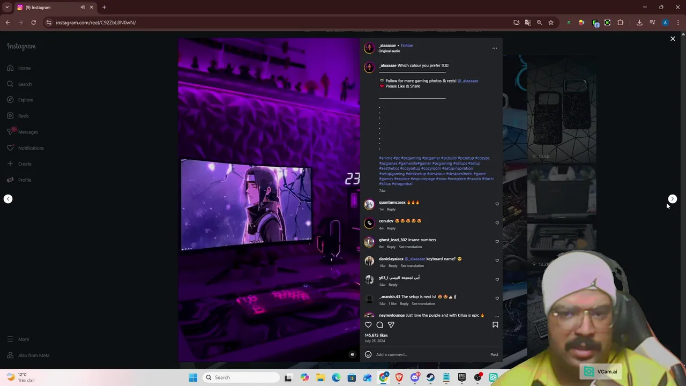Reply to _manish.43's comment
Viewport: 686px width, 386px height.
404,304
